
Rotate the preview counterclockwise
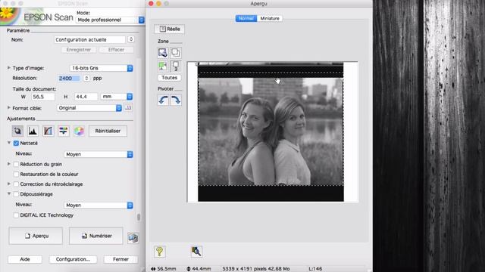163,100
